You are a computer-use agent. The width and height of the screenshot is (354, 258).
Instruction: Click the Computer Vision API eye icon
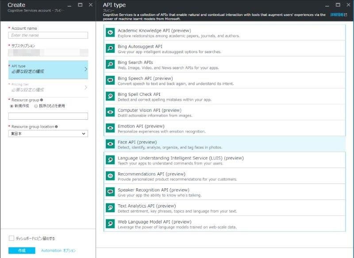click(110, 112)
